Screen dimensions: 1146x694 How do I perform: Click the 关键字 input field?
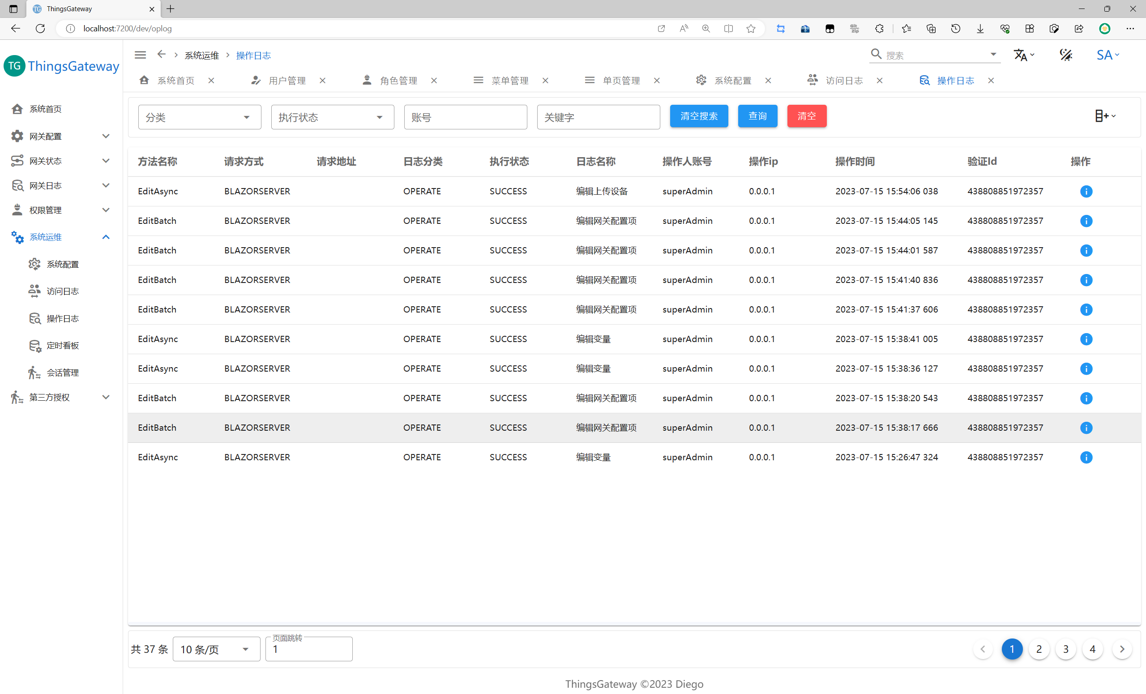(x=598, y=117)
